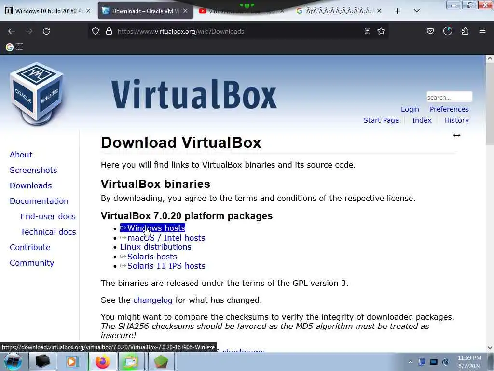
Task: Open Screenshots in the sidebar
Action: tap(33, 170)
